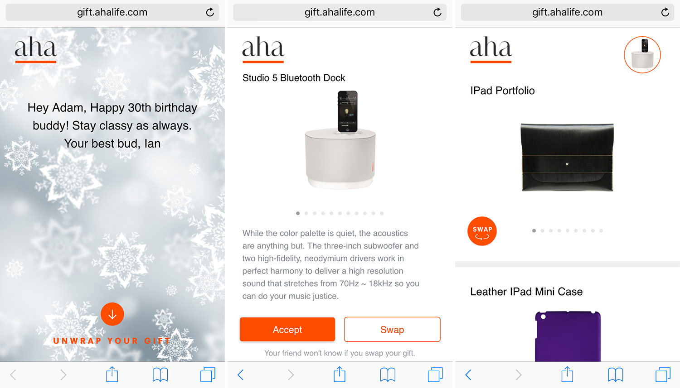The width and height of the screenshot is (680, 388).
Task: Click the address bar in the middle browser
Action: pyautogui.click(x=340, y=12)
